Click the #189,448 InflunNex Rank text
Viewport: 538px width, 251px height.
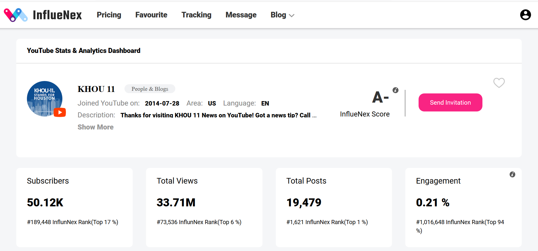click(x=72, y=222)
